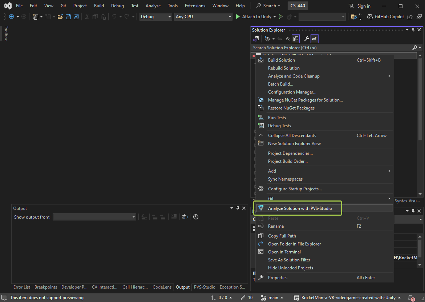Click the Navigate Backward arrow icon
The width and height of the screenshot is (425, 302).
click(11, 17)
